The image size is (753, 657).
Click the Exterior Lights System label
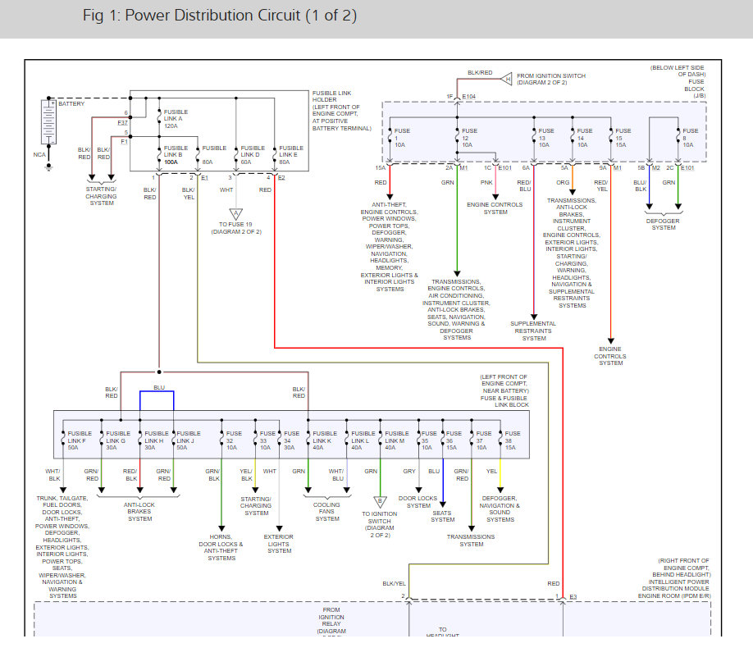(x=280, y=544)
